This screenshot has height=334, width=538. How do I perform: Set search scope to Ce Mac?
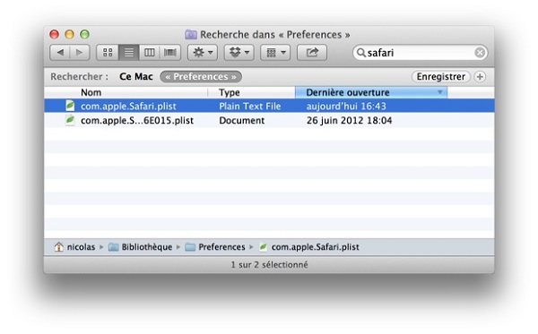coord(136,76)
